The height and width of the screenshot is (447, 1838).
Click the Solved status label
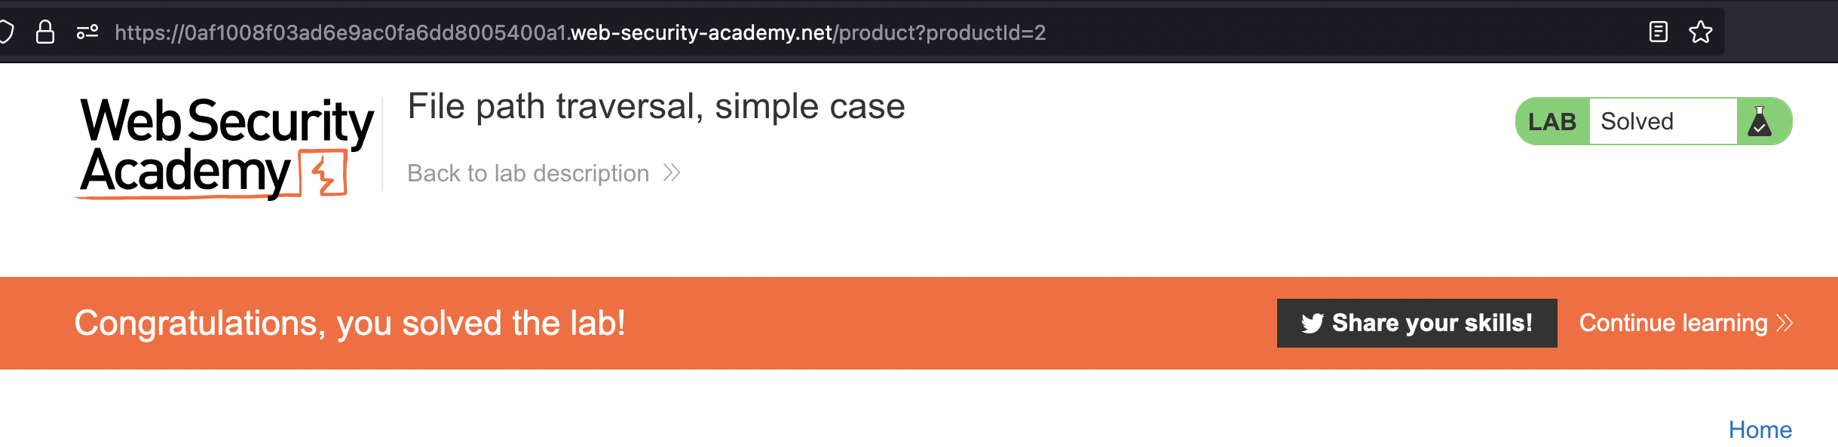click(1637, 122)
